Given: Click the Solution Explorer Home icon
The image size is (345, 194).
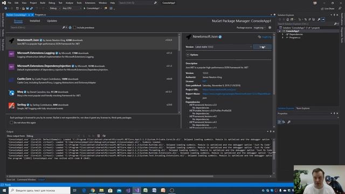Looking at the screenshot, I should (287, 19).
